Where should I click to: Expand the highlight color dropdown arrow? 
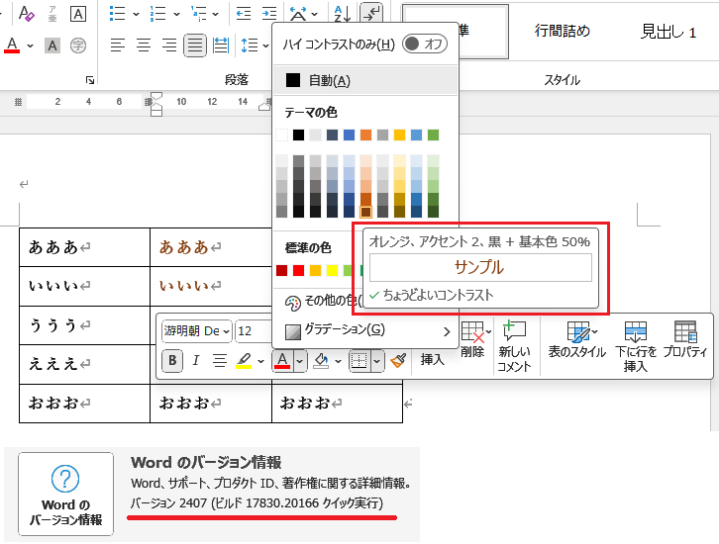(x=260, y=361)
